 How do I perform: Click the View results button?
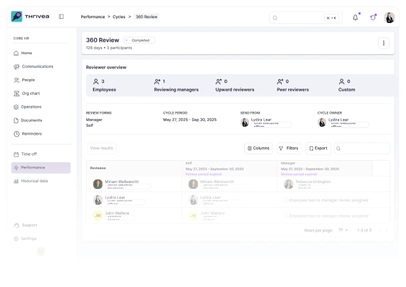tap(101, 148)
